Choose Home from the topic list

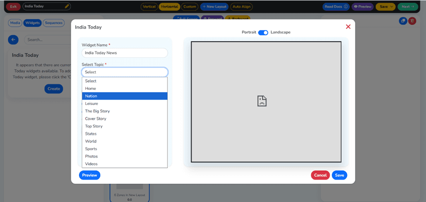coord(125,89)
